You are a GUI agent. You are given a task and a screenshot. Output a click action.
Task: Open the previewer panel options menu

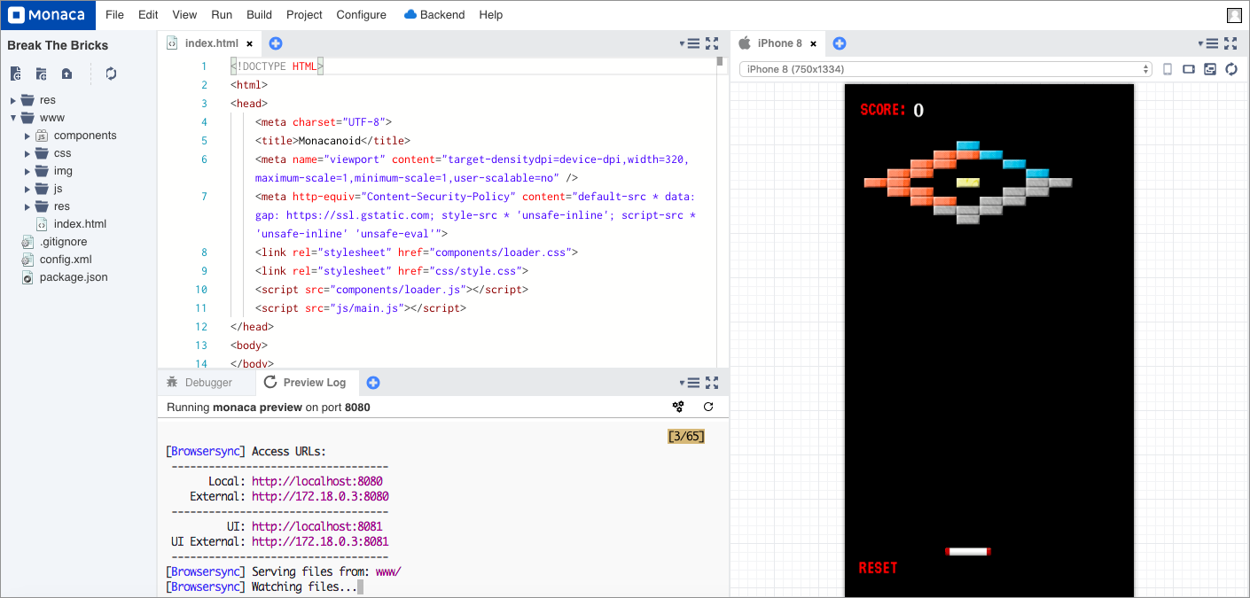[1208, 43]
